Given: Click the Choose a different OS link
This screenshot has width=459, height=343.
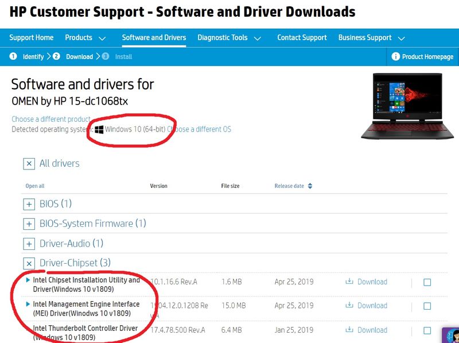Looking at the screenshot, I should tap(199, 129).
